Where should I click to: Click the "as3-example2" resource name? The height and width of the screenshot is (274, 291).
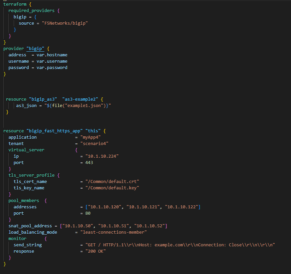(x=80, y=99)
